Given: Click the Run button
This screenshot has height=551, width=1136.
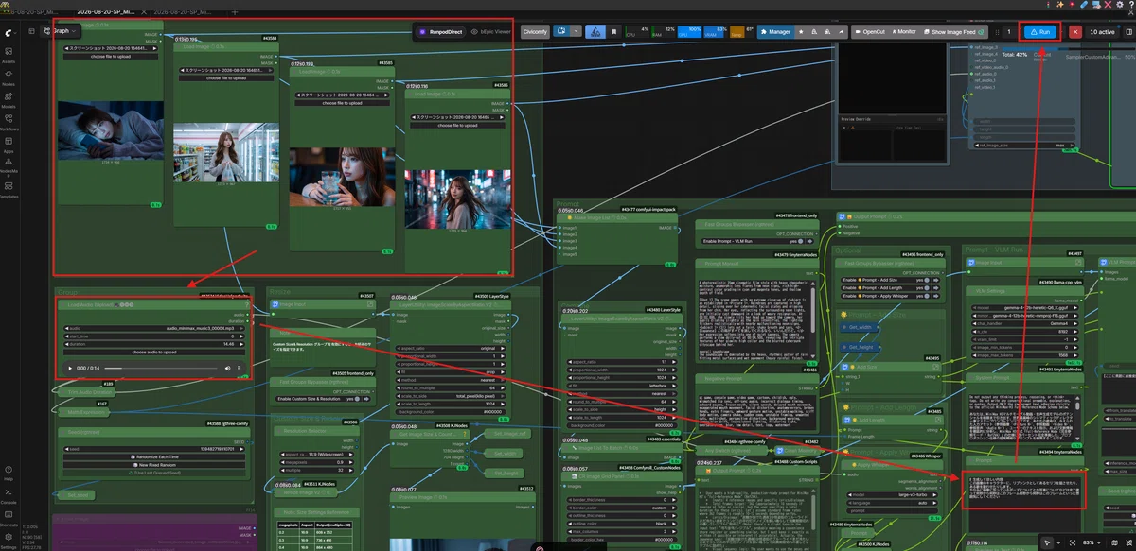Looking at the screenshot, I should click(1039, 31).
